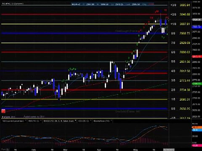Click the 0/8 level value 2656.25

pos(185,109)
